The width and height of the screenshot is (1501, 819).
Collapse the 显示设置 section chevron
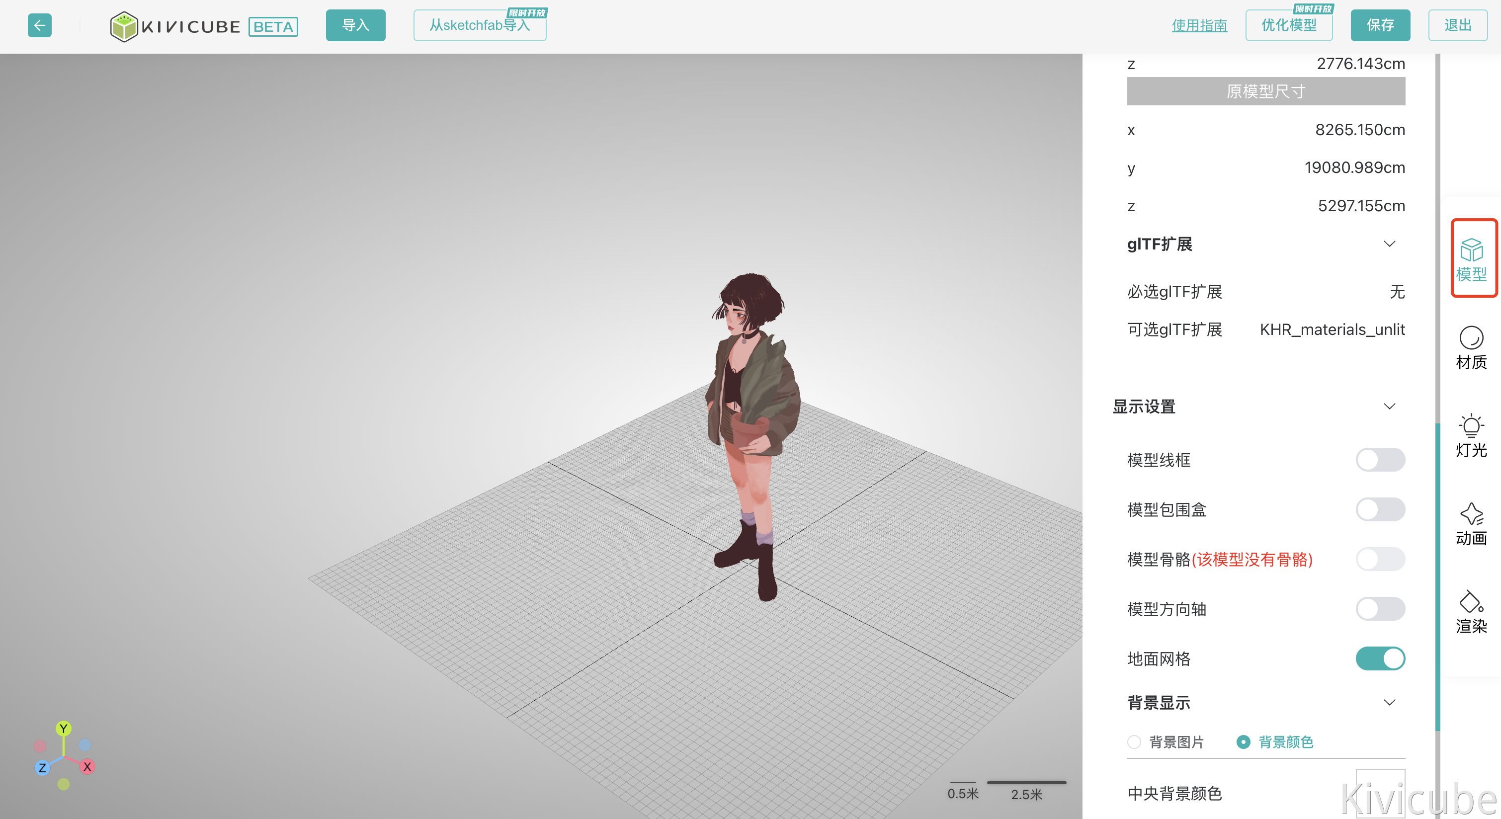1389,406
